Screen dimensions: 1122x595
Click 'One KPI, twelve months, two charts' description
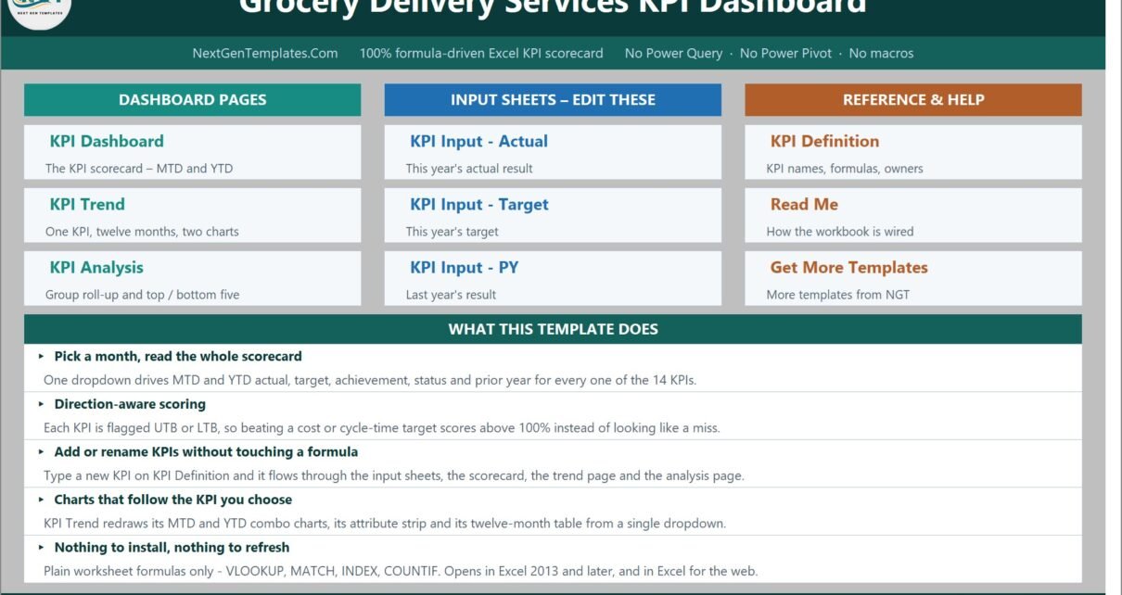(142, 232)
